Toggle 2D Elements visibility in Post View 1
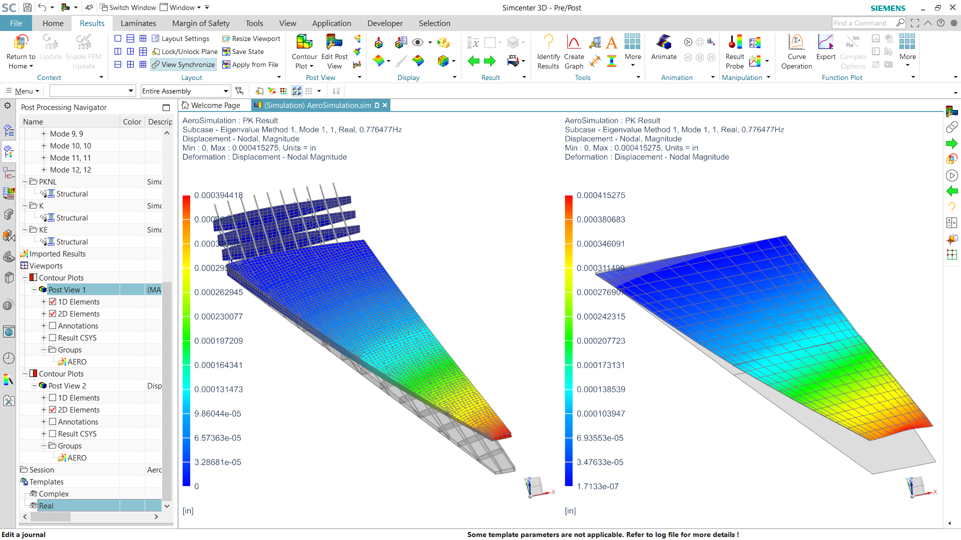The height and width of the screenshot is (540, 961). (x=53, y=313)
